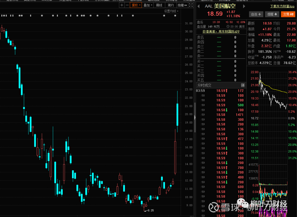The image size is (297, 217).
Task: Open trade details with 详 icon
Action: coord(243,85)
